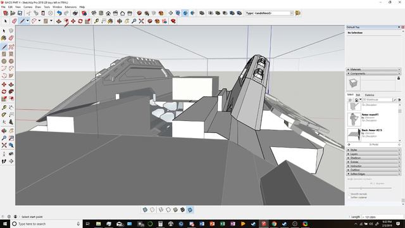Switch to the Statistics tab in Components
The height and width of the screenshot is (228, 405).
[370, 95]
